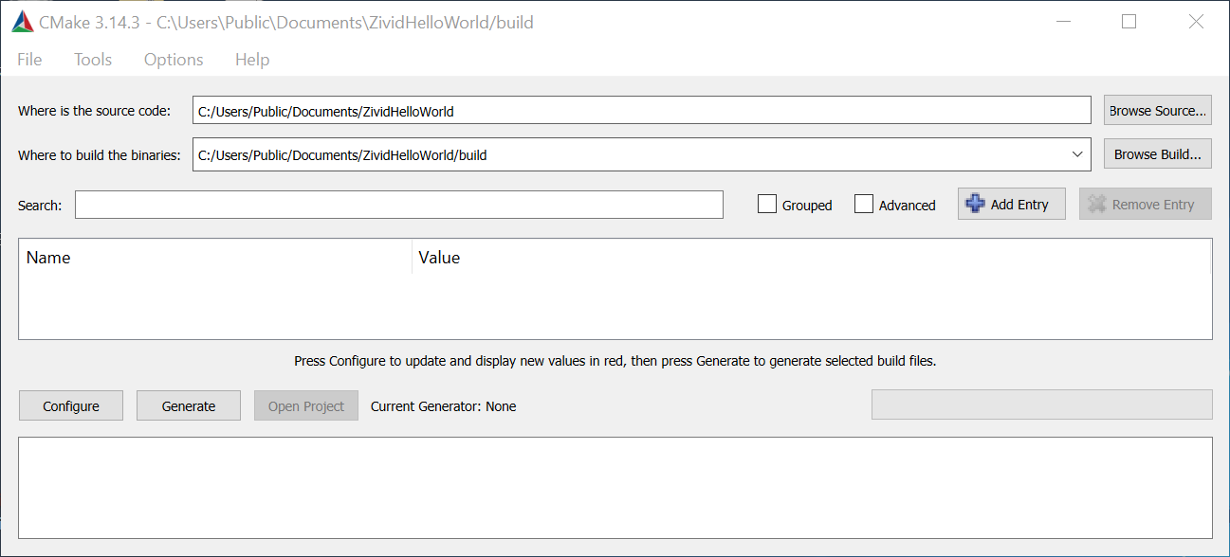
Task: Enable the Grouped checkbox
Action: [x=767, y=204]
